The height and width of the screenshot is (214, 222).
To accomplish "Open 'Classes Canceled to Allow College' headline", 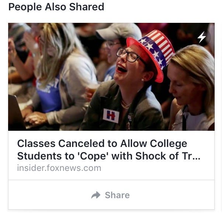I will coord(102,144).
